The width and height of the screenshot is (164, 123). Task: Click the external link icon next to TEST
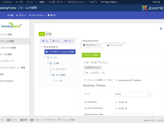point(159,2)
